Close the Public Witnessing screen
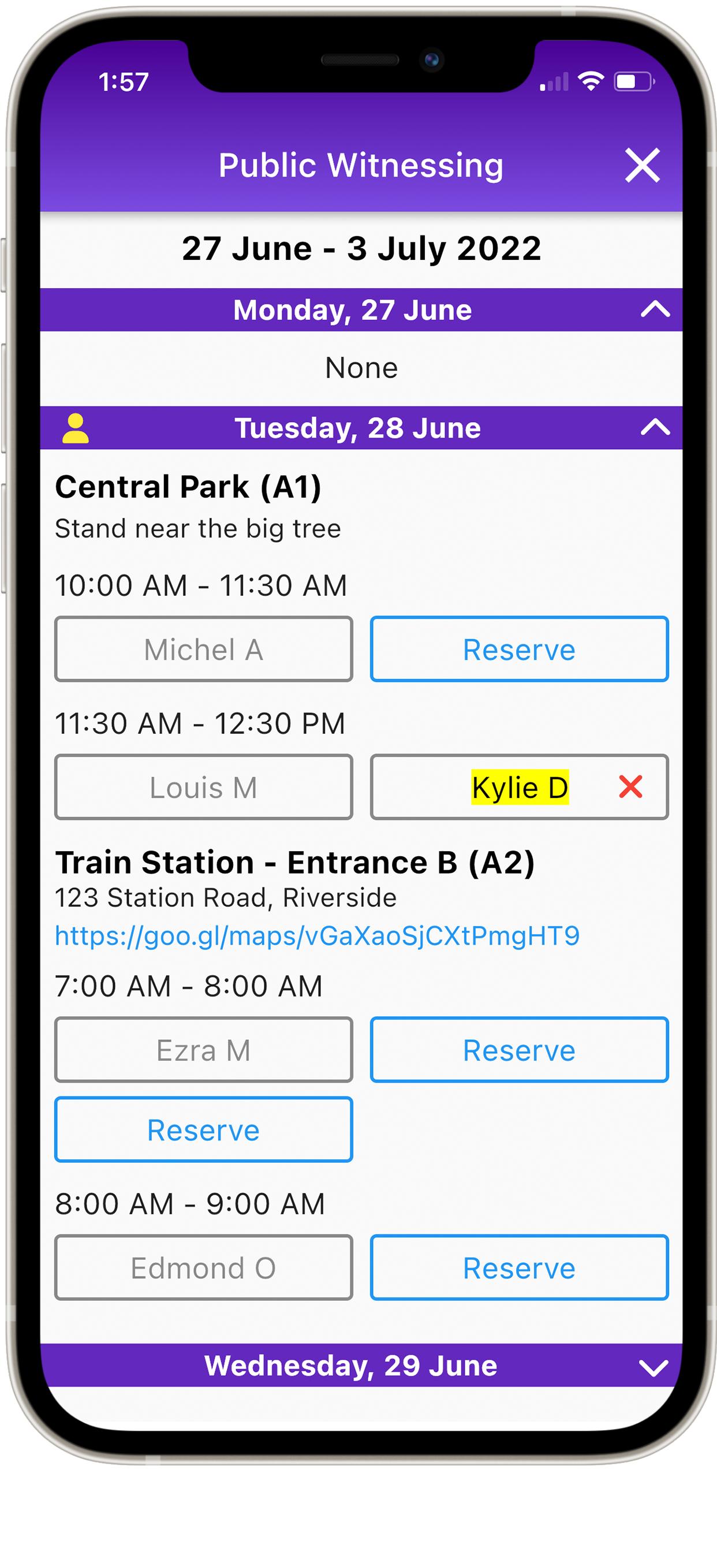717x1552 pixels. click(643, 165)
